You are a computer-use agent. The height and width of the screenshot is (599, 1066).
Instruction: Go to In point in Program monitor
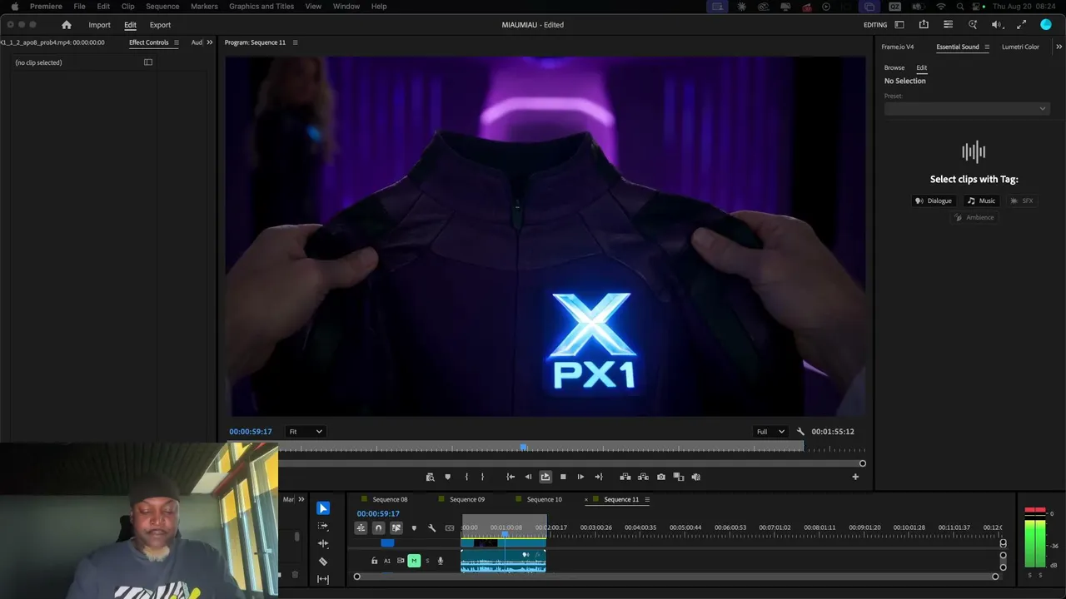(511, 477)
